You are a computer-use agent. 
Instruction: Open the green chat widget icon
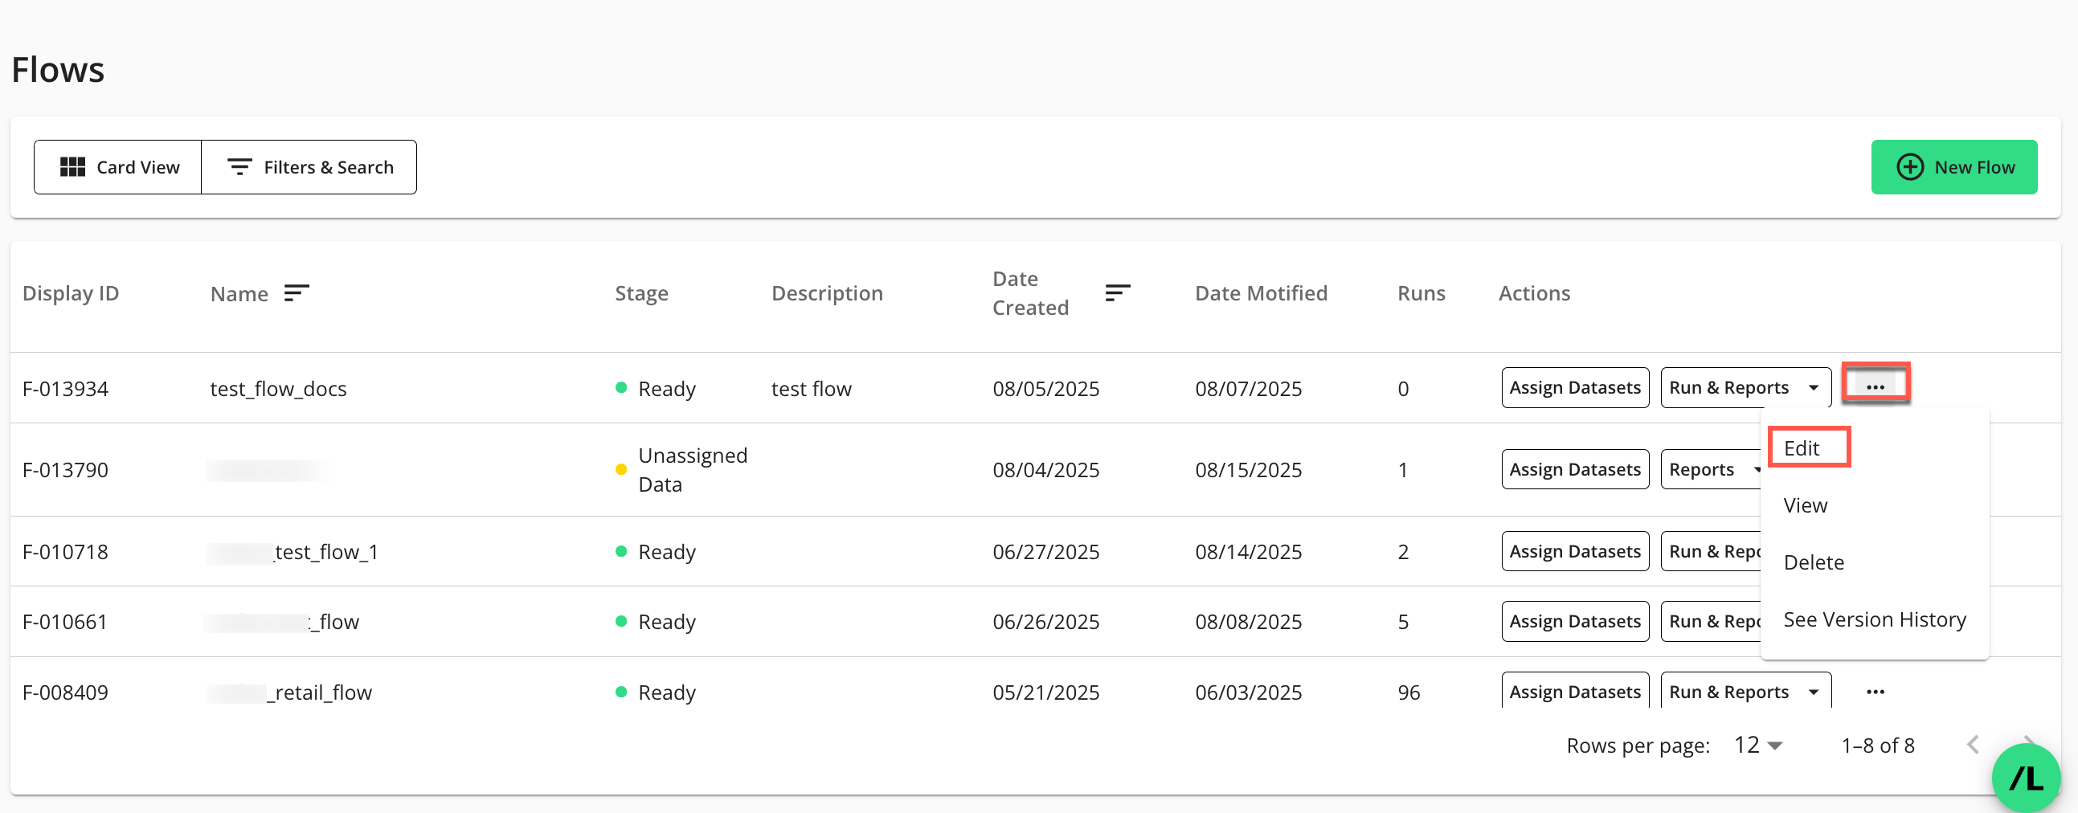[x=2025, y=778]
